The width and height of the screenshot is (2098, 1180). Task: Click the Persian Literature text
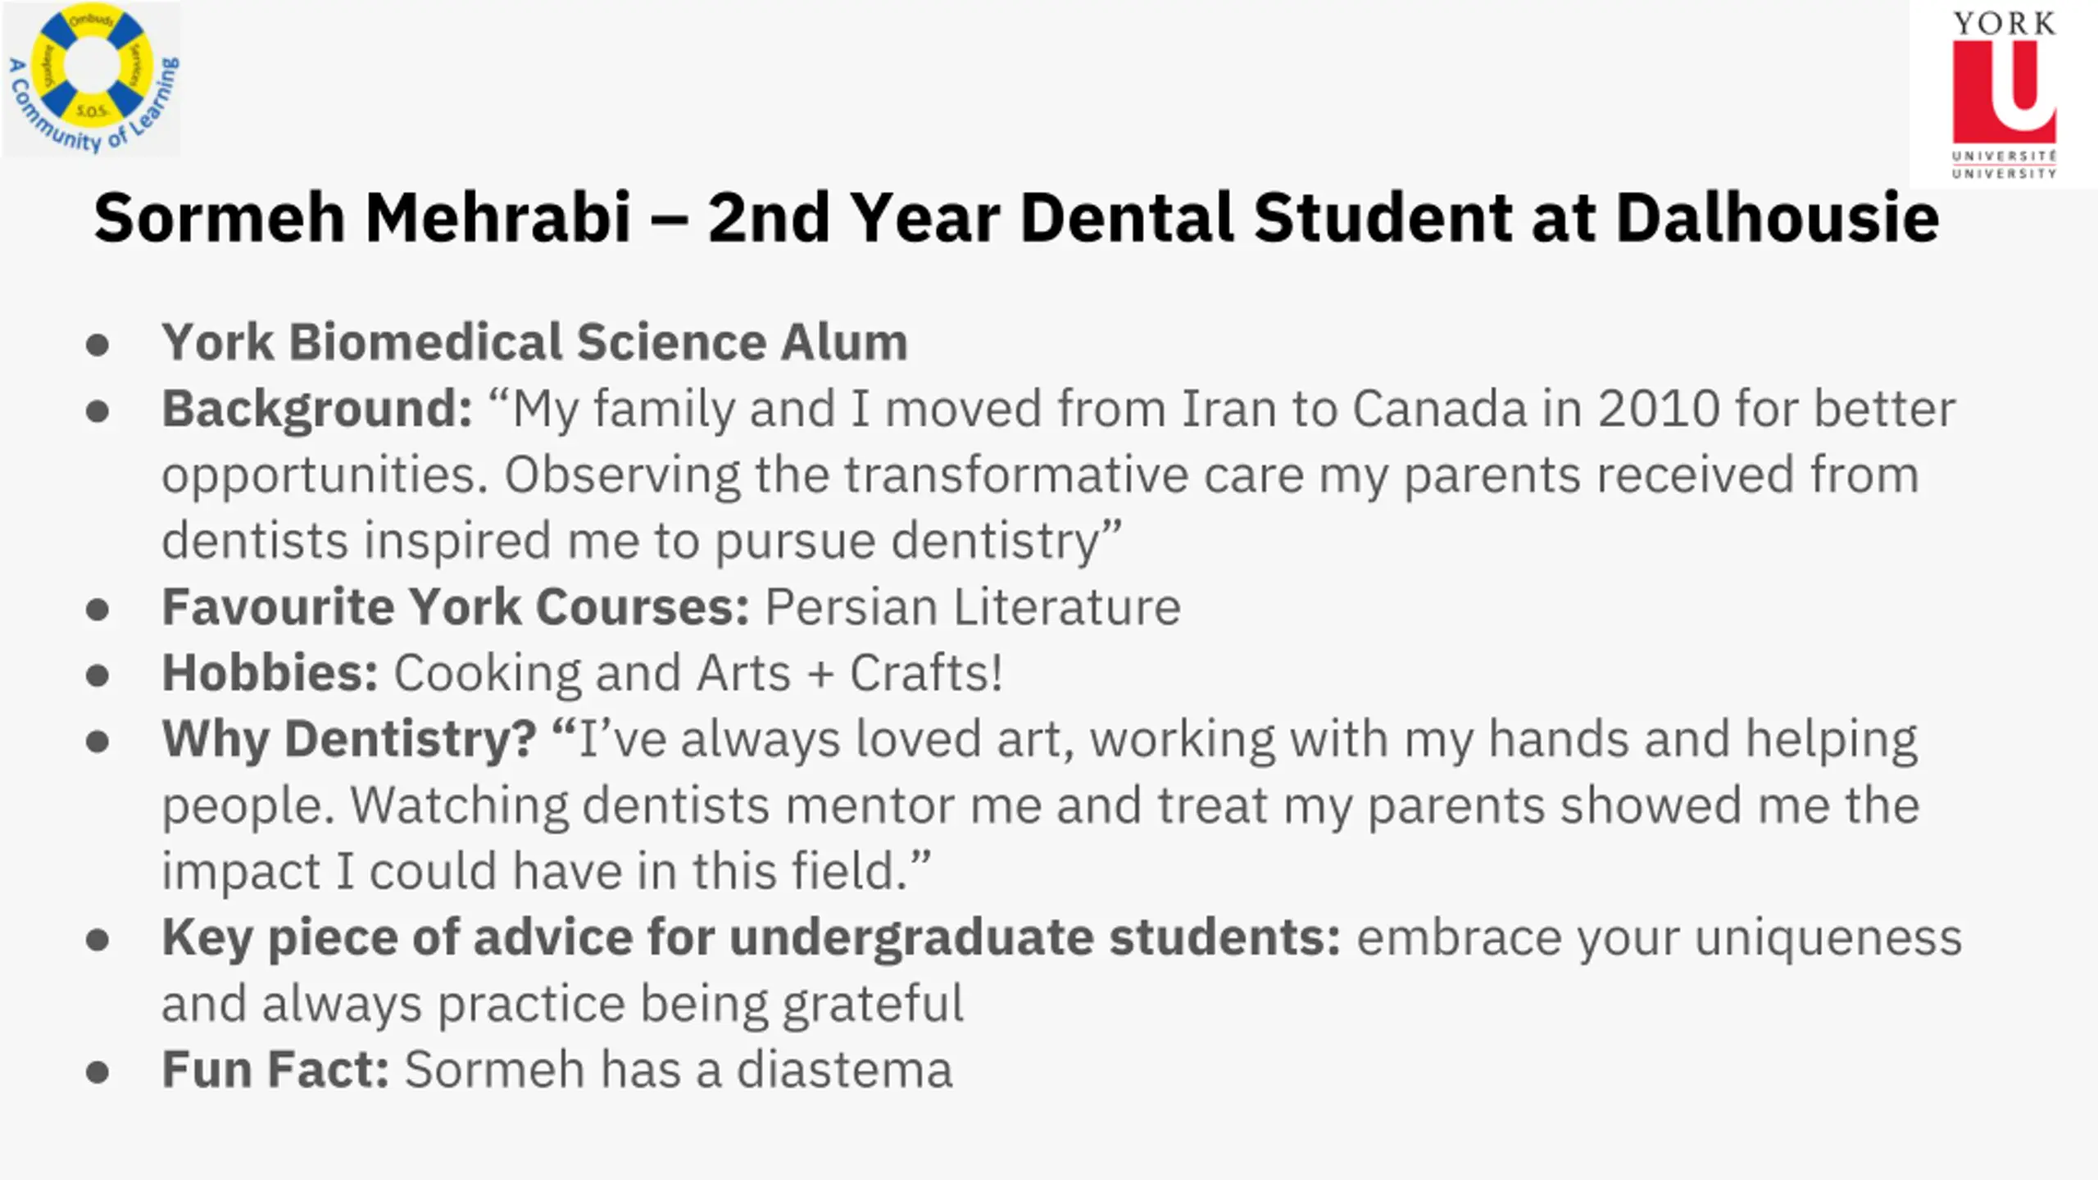973,607
